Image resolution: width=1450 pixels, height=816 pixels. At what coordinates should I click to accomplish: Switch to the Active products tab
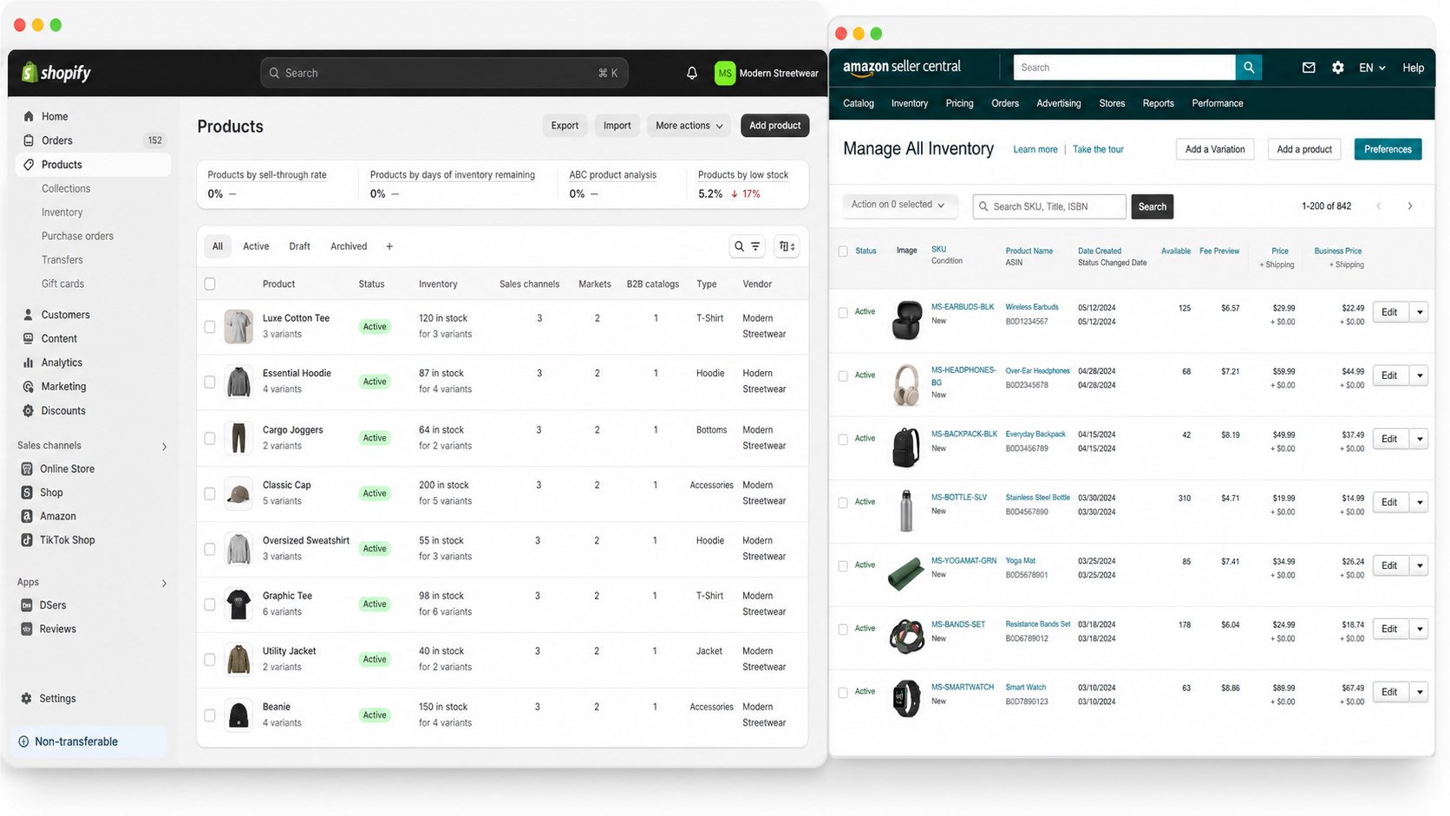coord(256,246)
